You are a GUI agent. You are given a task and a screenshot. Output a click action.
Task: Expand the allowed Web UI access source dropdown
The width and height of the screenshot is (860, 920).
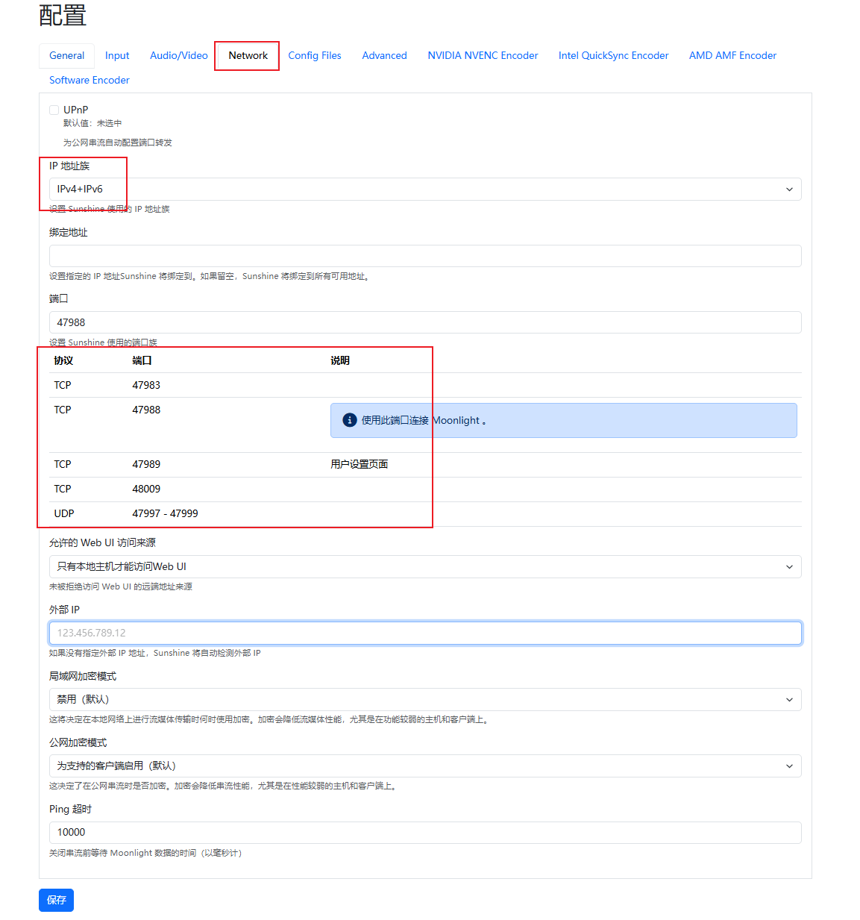point(425,567)
